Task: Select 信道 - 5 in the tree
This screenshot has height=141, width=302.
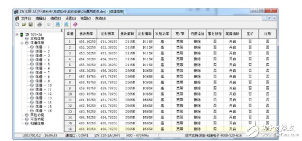Action: [42, 64]
